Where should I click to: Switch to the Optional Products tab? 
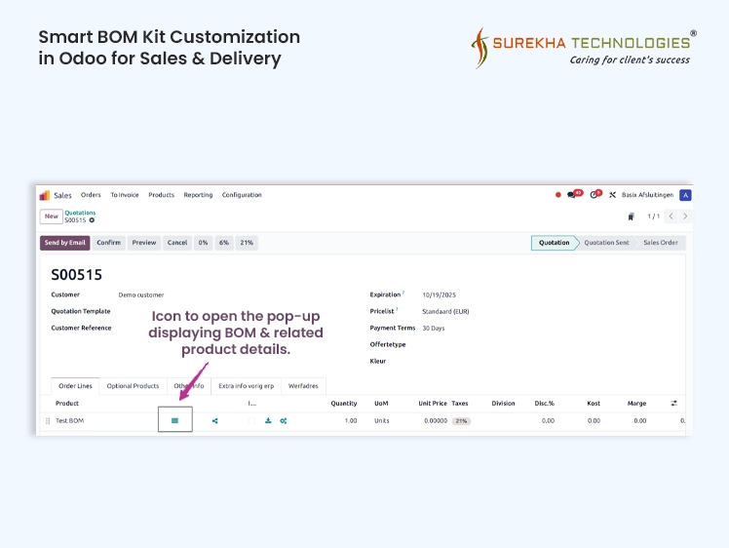(x=133, y=386)
